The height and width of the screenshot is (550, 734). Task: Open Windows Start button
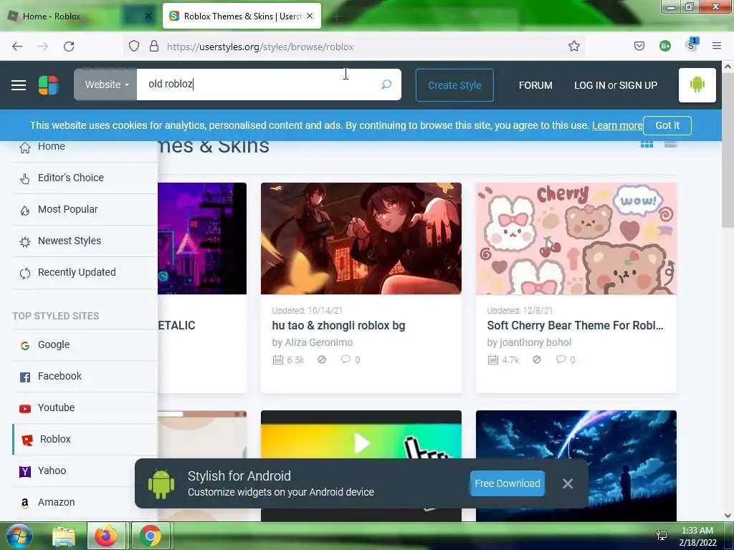point(19,536)
